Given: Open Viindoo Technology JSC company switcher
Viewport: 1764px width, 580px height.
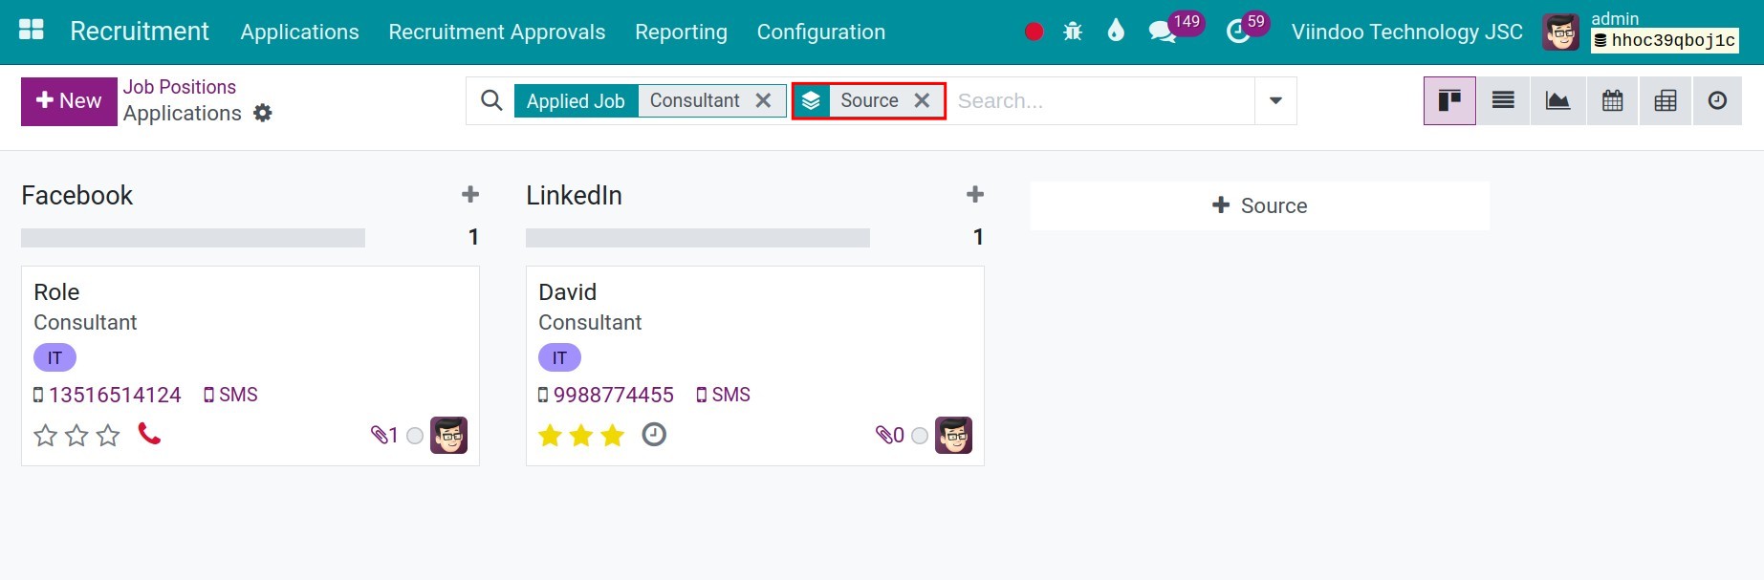Looking at the screenshot, I should [1406, 32].
